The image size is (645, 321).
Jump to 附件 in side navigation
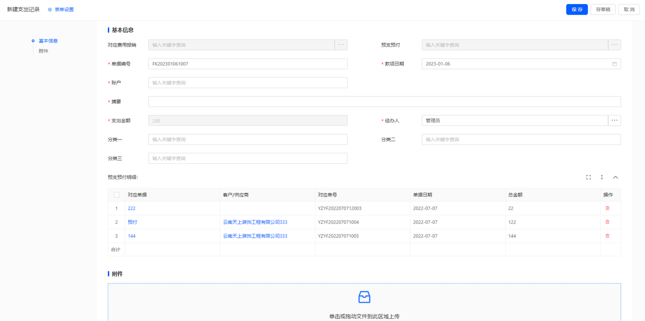[44, 51]
